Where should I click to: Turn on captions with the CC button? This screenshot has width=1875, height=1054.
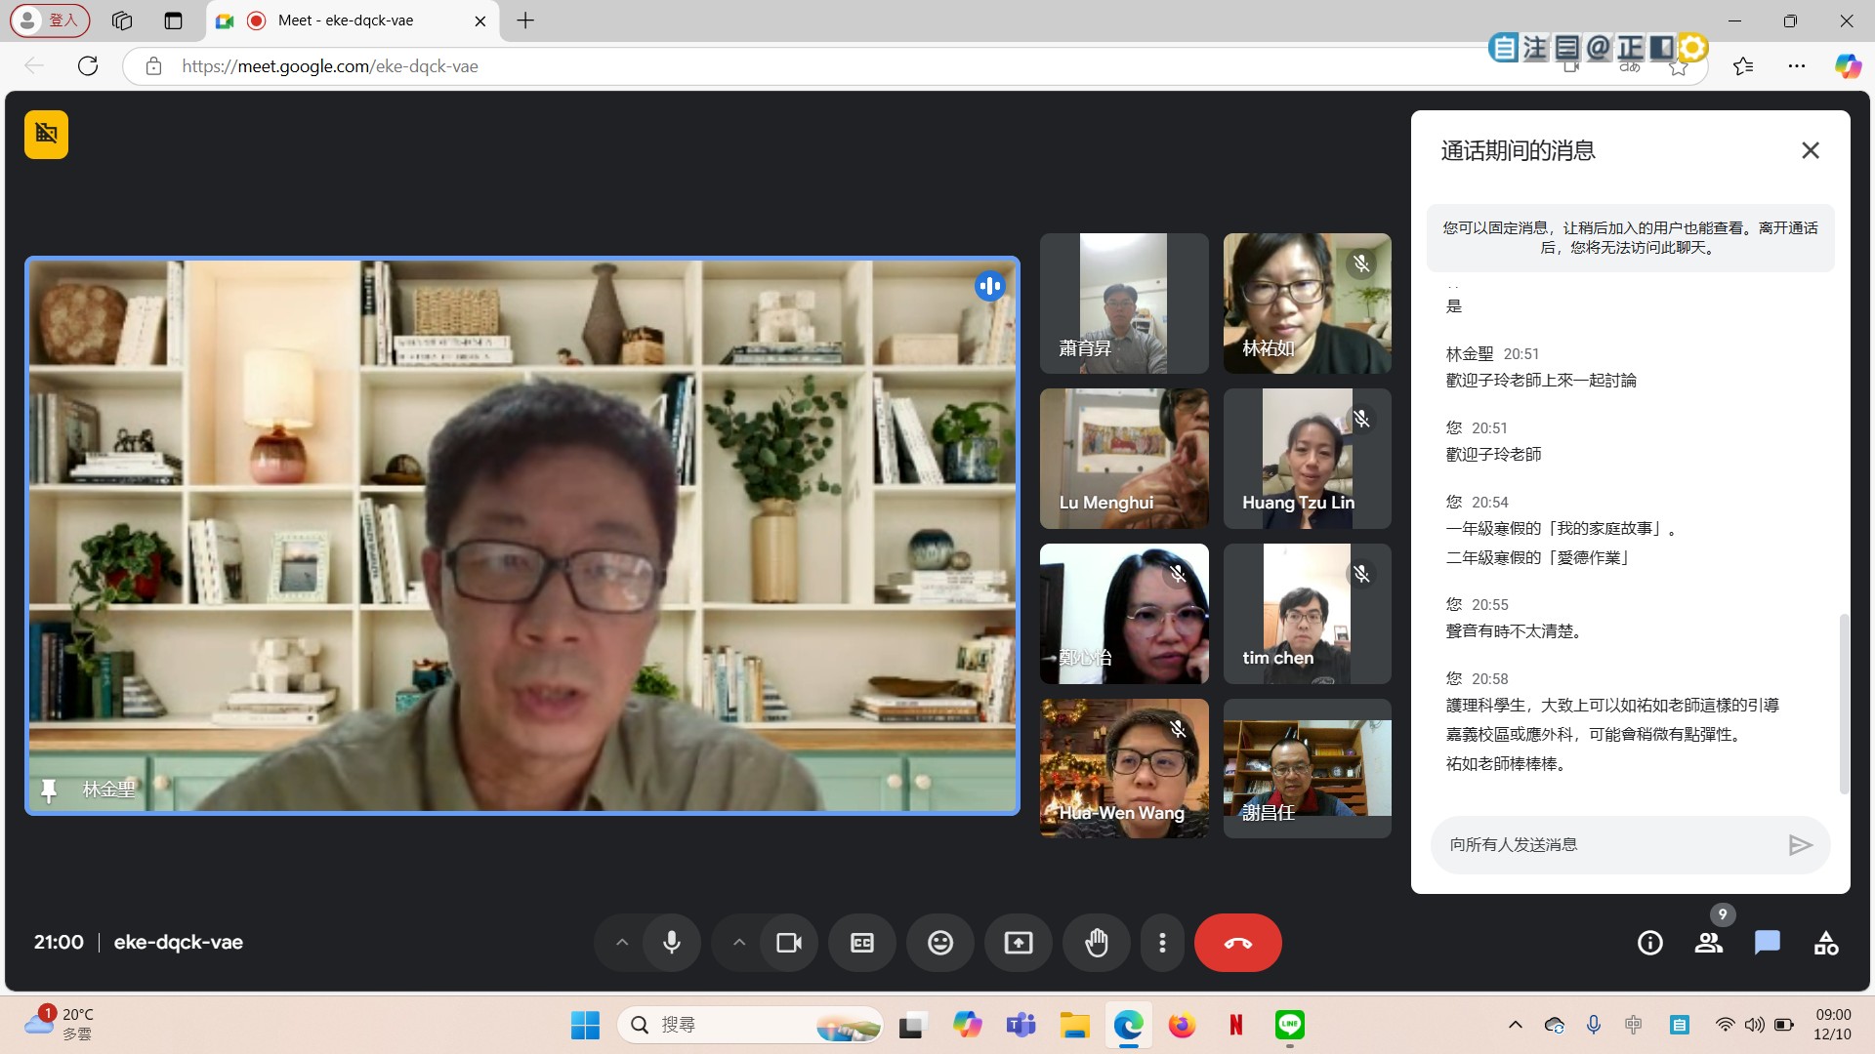pos(862,943)
